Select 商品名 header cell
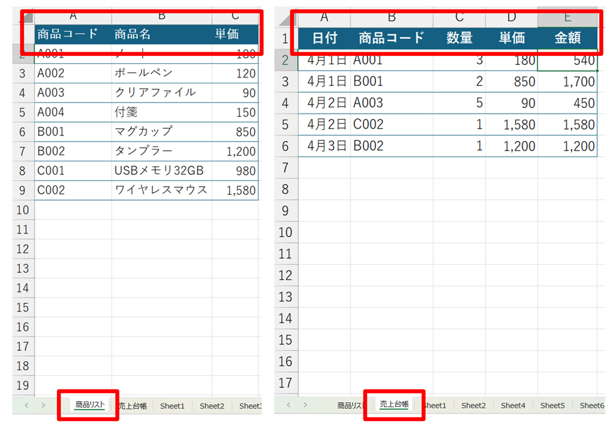This screenshot has width=613, height=428. point(162,34)
